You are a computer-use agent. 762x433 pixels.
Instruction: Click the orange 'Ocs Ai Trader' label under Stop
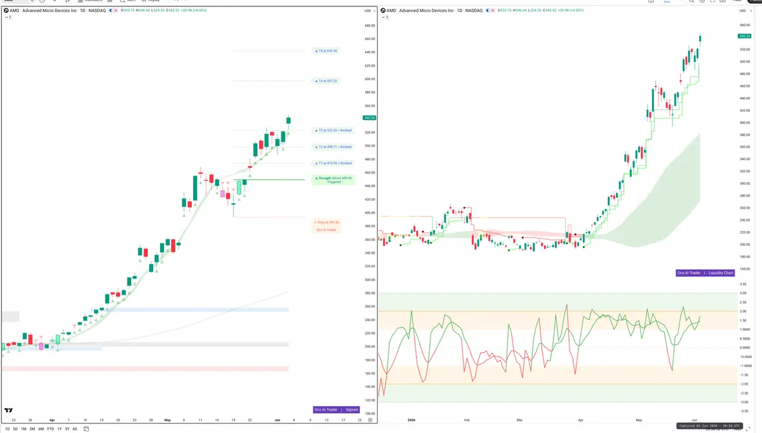coord(326,229)
